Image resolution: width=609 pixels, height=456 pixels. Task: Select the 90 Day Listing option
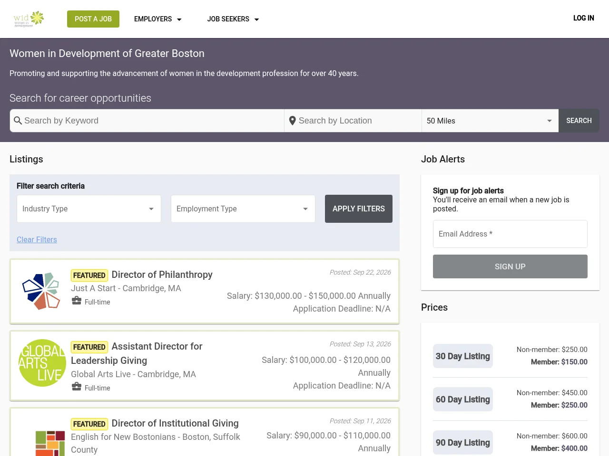[x=463, y=443]
